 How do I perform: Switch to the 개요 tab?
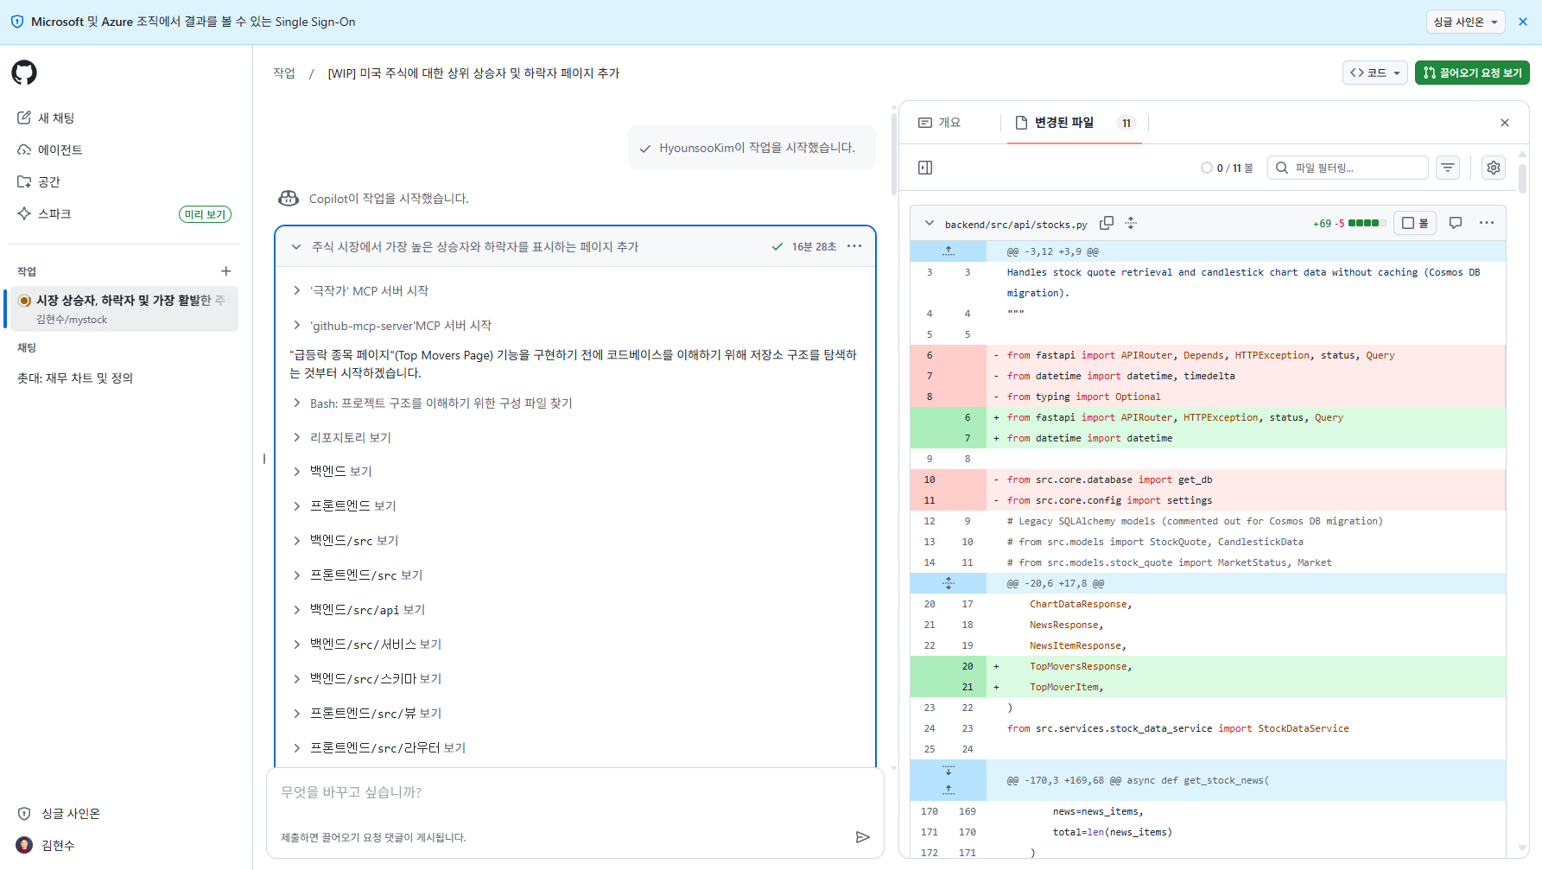tap(940, 123)
